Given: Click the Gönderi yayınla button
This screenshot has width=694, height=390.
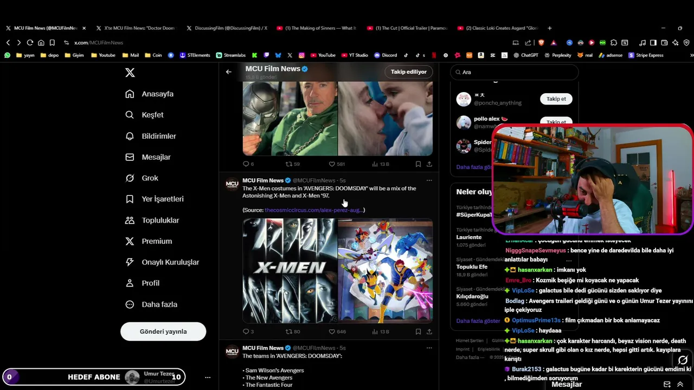Looking at the screenshot, I should click(163, 331).
